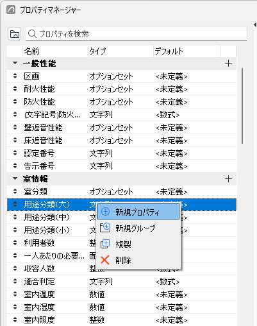257x326 pixels.
Task: Click the reorder handle of 区画 row
Action: coord(15,76)
